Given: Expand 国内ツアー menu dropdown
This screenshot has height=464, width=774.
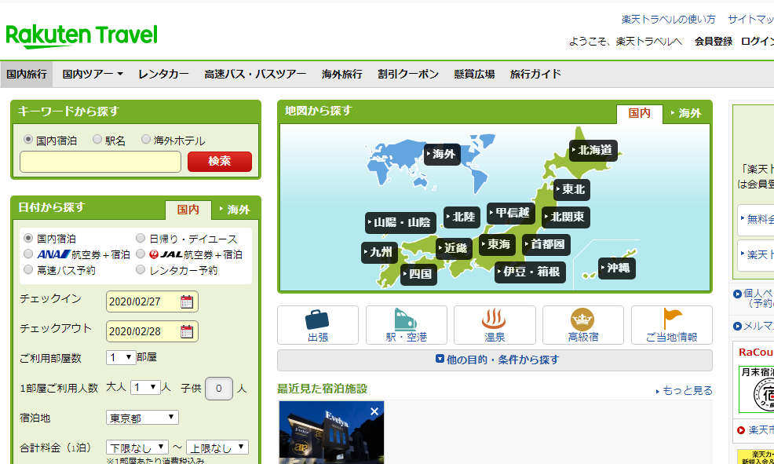Looking at the screenshot, I should coord(93,74).
